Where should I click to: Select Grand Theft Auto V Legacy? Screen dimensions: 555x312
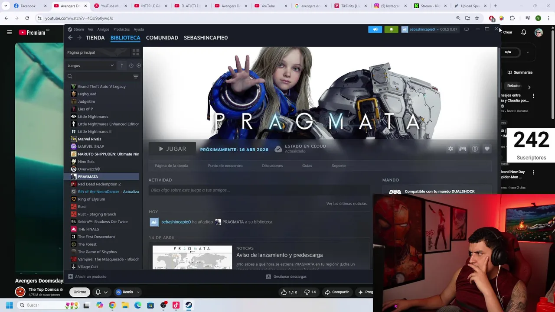[101, 86]
